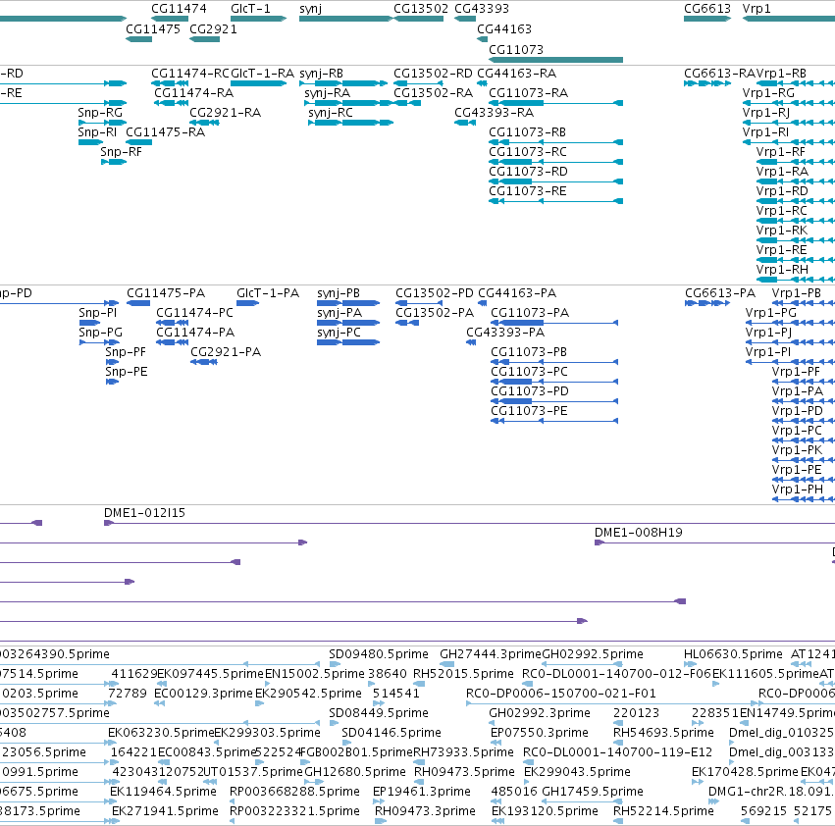Click the CG11474 gene label
Screen dimensions: 835x826
coord(179,9)
